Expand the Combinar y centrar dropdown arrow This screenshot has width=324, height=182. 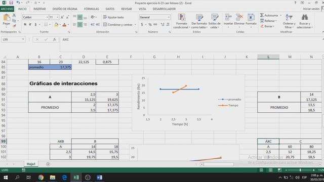point(135,25)
